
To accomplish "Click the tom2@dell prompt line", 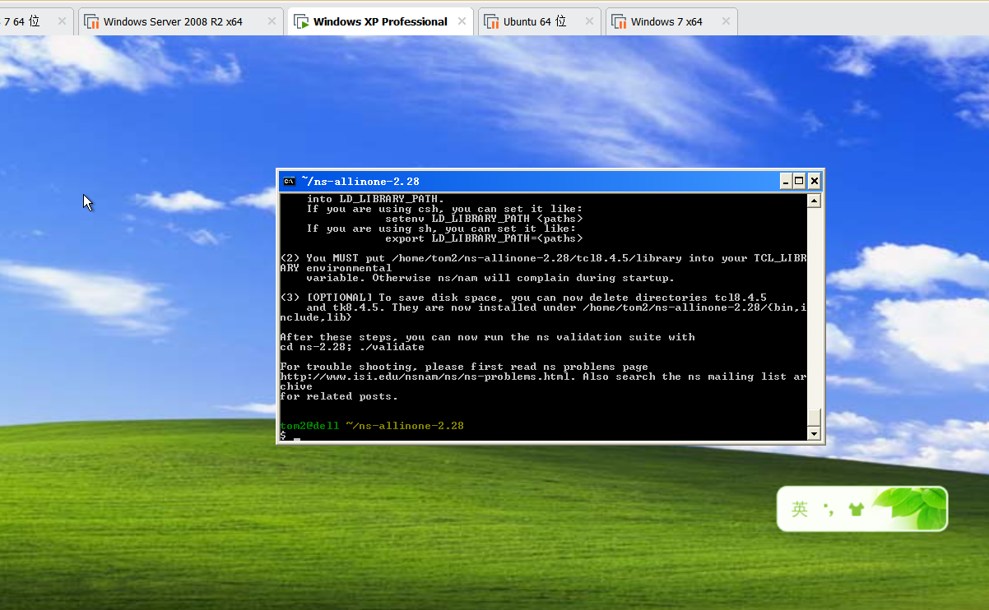I will 372,426.
